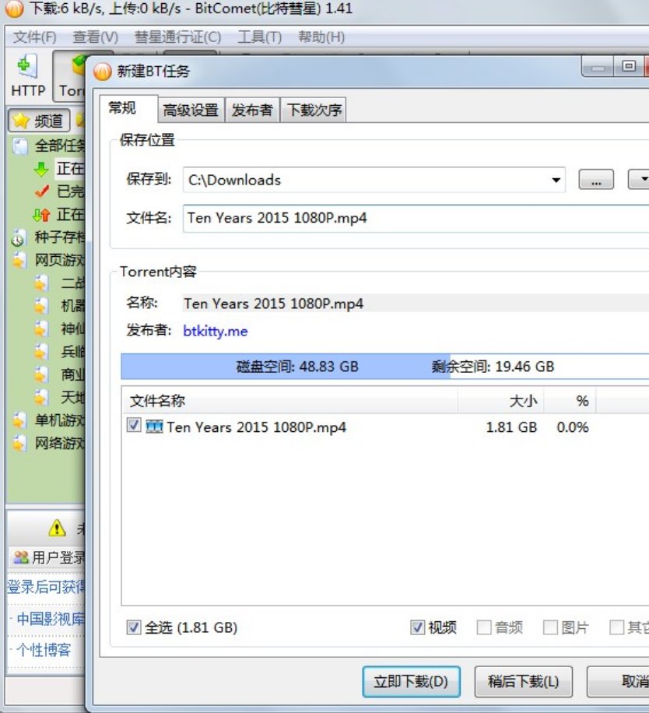This screenshot has width=649, height=713.
Task: Minimize the 新建BT任务 dialog
Action: point(597,67)
